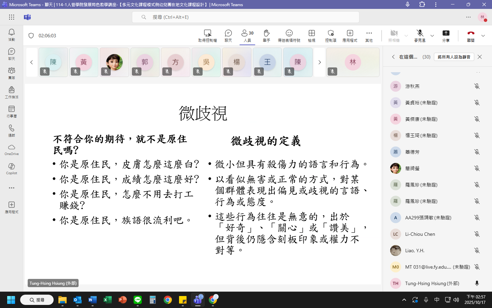Click the mute all participants (將所有人設為靜音) button
Screen dimensions: 492x308
tap(454, 57)
